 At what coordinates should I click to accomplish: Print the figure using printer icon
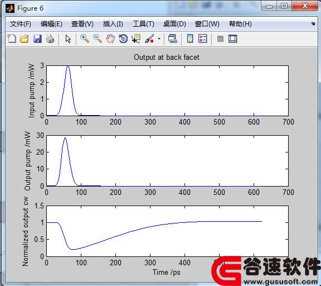pos(50,39)
